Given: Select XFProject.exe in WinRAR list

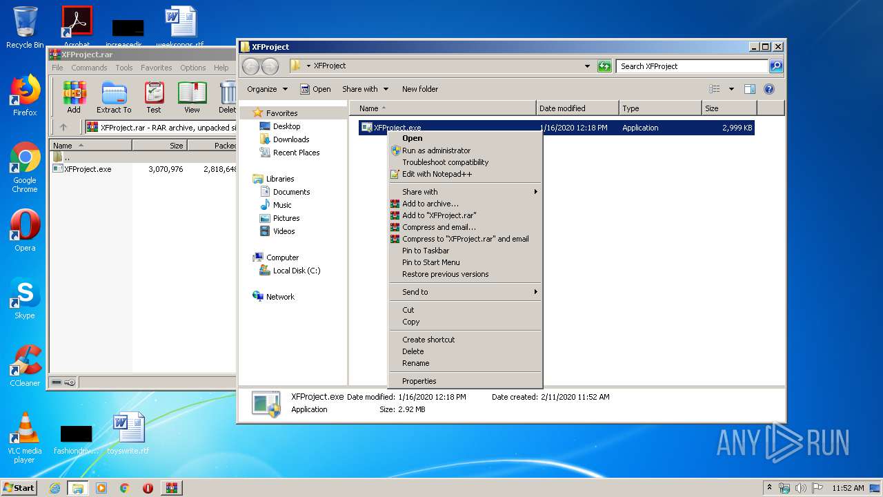Looking at the screenshot, I should (x=82, y=169).
